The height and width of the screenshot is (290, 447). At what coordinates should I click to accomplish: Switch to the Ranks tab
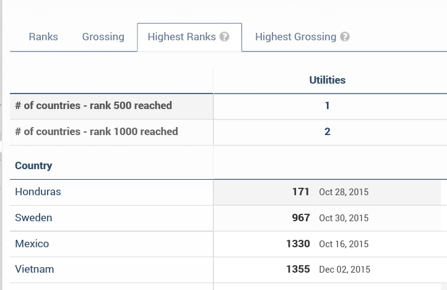[x=43, y=37]
